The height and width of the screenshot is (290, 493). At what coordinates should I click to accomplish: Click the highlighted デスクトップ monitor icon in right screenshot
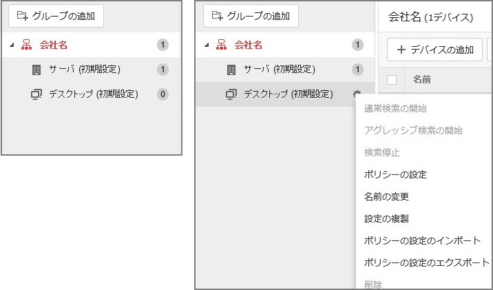(x=231, y=94)
